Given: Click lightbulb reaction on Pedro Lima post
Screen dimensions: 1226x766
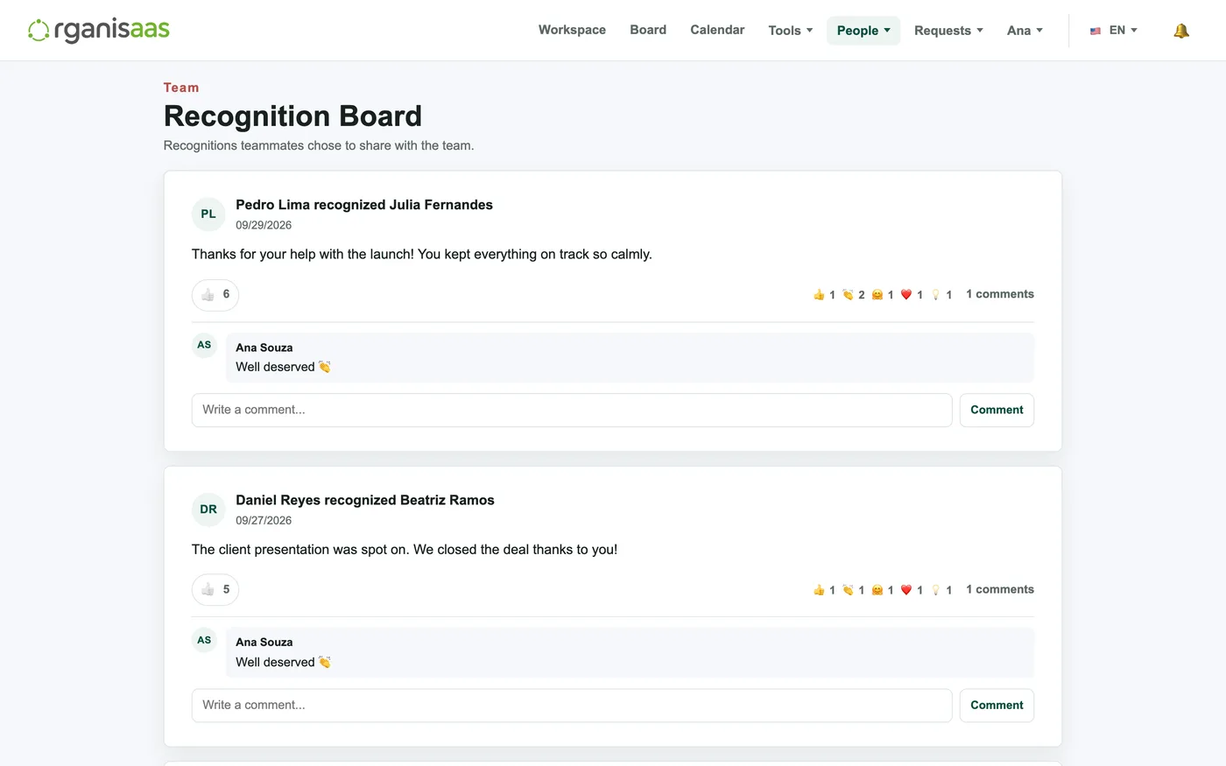Looking at the screenshot, I should [941, 295].
